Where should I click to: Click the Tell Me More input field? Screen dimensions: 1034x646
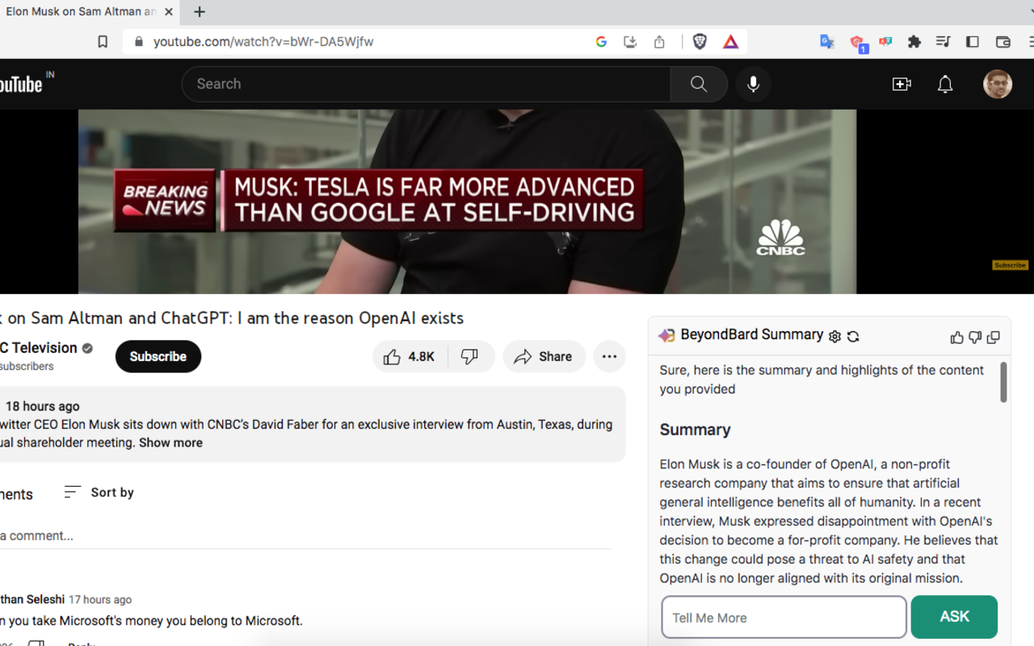pyautogui.click(x=784, y=618)
